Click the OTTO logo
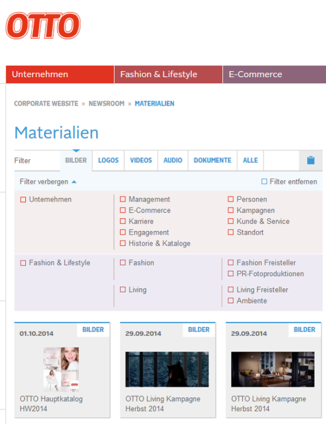 pyautogui.click(x=43, y=26)
